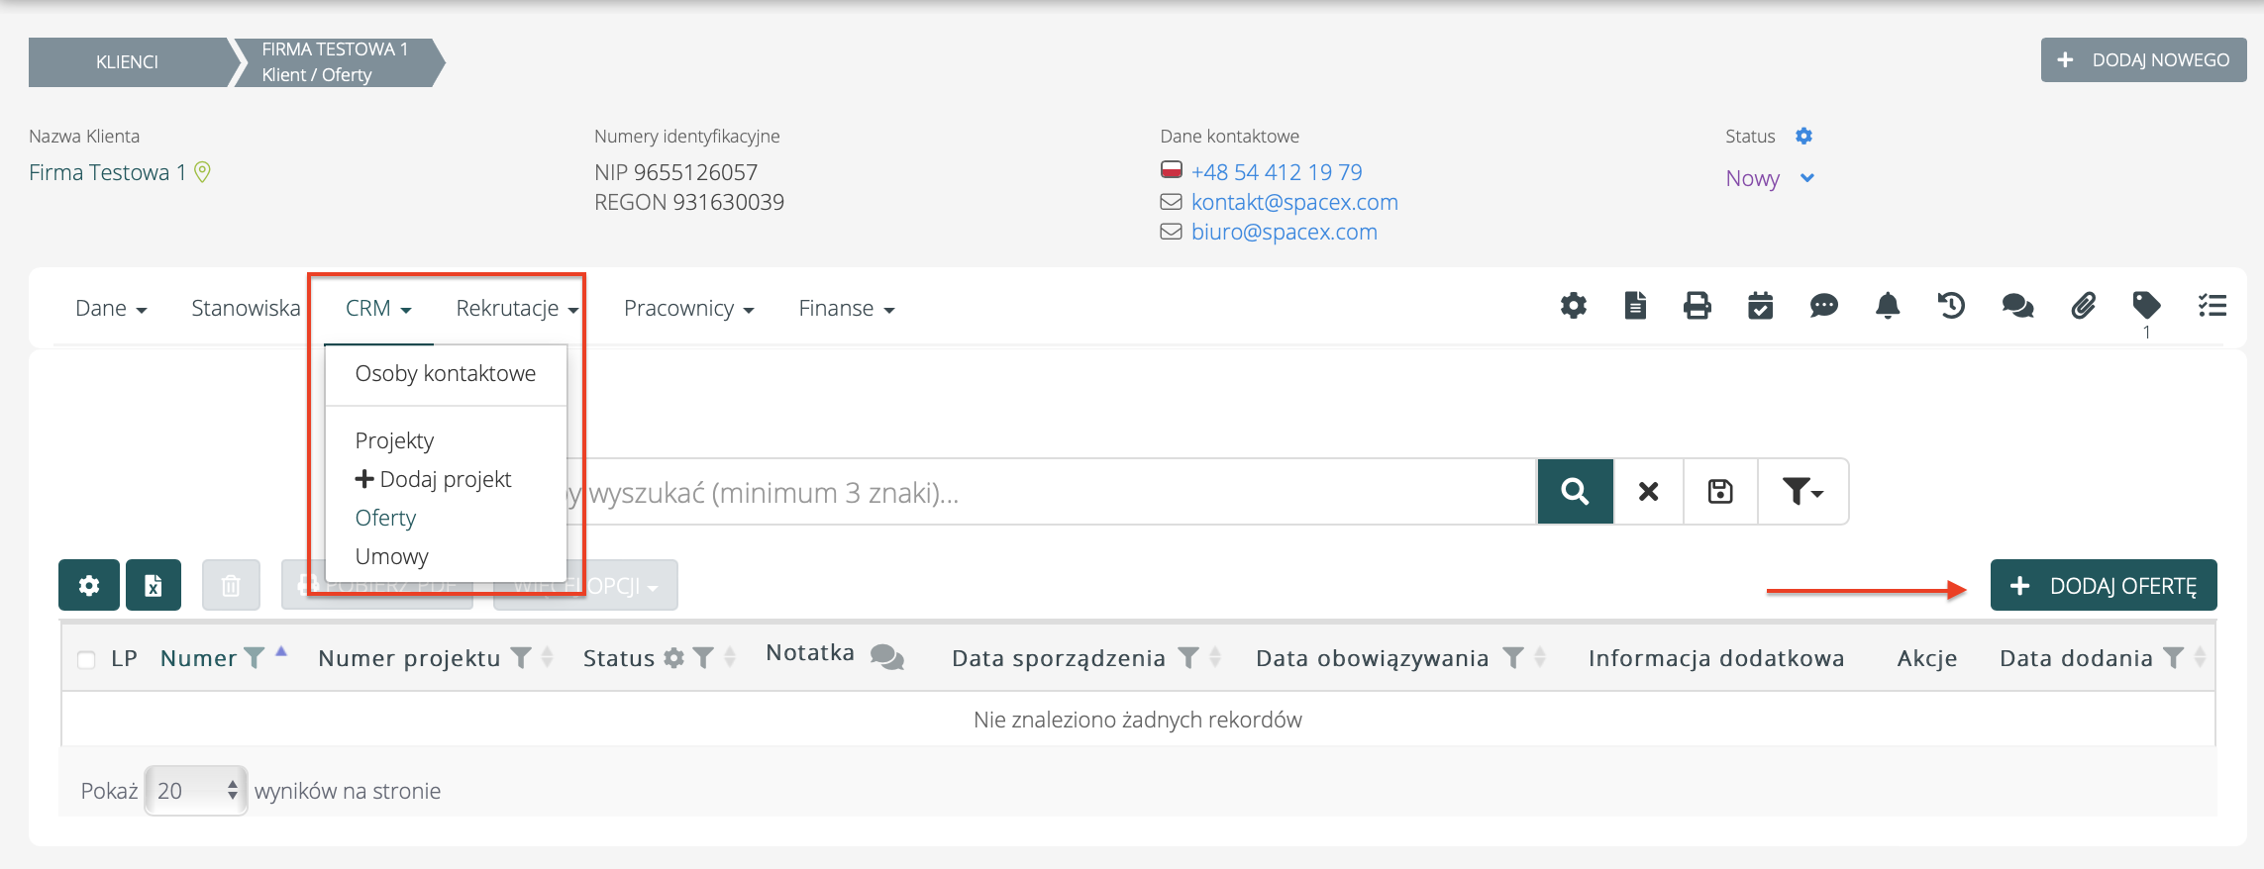Open the calendar check icon
The width and height of the screenshot is (2264, 869).
[x=1760, y=306]
